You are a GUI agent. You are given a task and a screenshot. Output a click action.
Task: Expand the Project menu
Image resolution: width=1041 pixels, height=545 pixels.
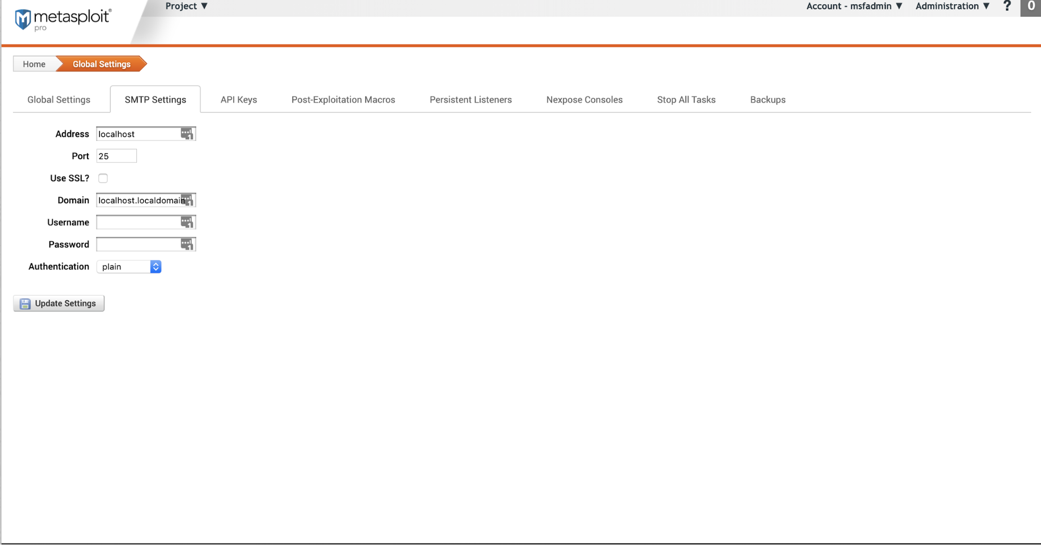point(186,6)
